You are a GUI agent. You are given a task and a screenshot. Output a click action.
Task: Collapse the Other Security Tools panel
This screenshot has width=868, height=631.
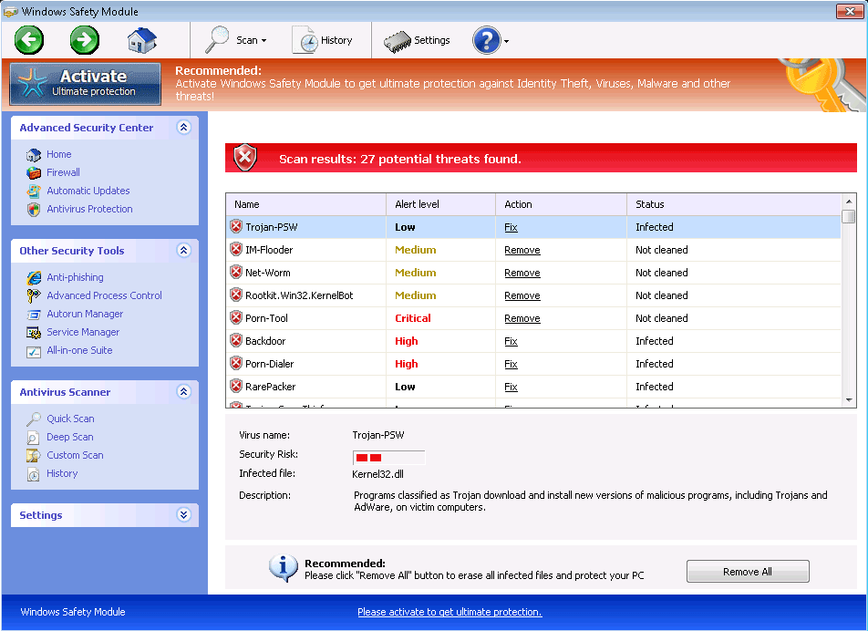[183, 251]
